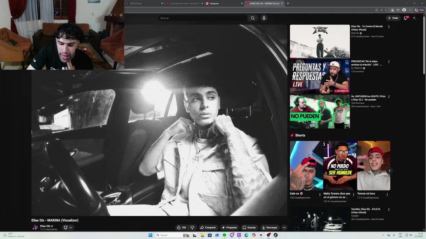Close the Instagram tab
This screenshot has width=426, height=239.
(x=242, y=3)
